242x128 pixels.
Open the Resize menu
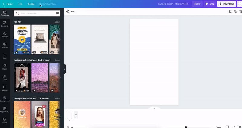[31, 4]
